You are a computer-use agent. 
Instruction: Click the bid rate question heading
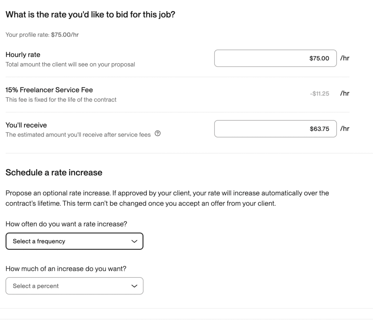tap(90, 15)
